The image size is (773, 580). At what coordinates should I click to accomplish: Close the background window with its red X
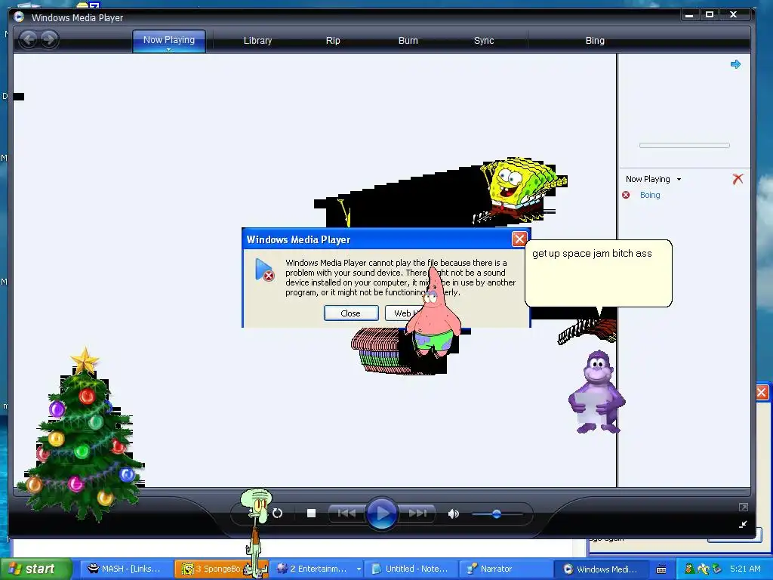coord(762,392)
